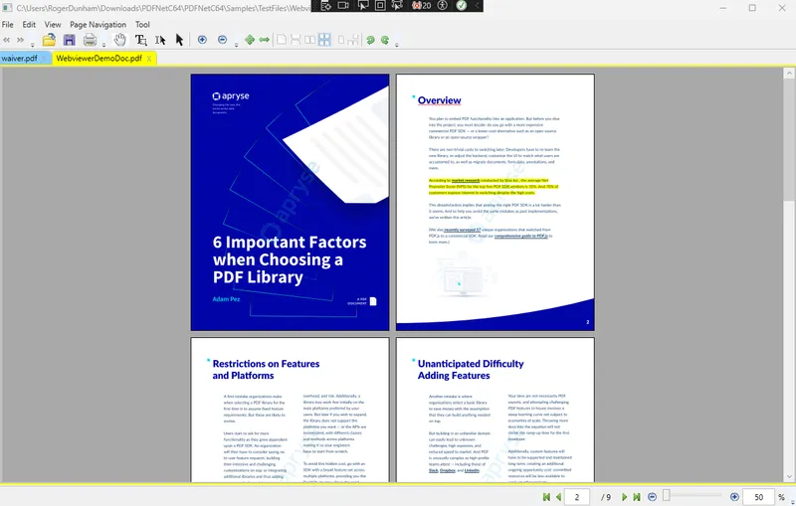Open the Page Navigation menu

[x=98, y=24]
